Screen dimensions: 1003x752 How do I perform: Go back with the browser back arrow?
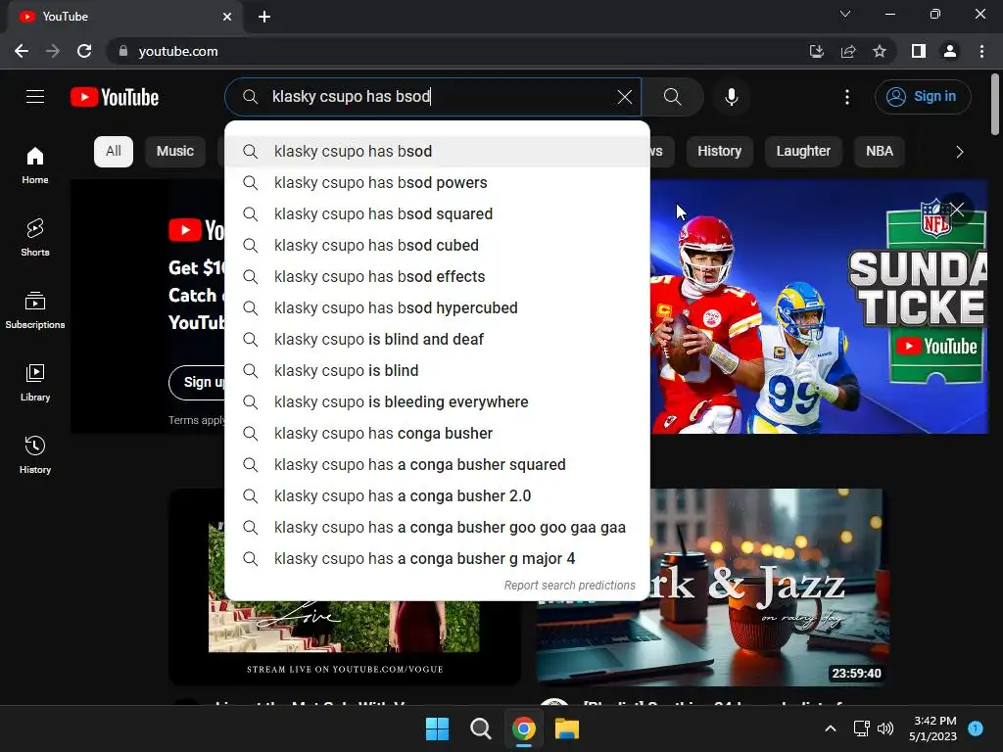pyautogui.click(x=22, y=51)
